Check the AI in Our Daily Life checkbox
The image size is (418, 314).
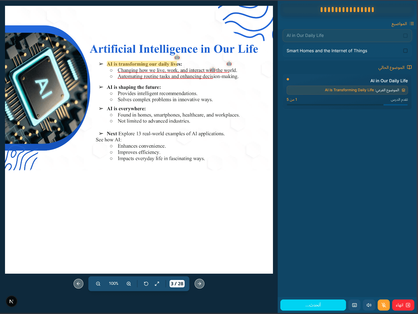click(x=405, y=36)
